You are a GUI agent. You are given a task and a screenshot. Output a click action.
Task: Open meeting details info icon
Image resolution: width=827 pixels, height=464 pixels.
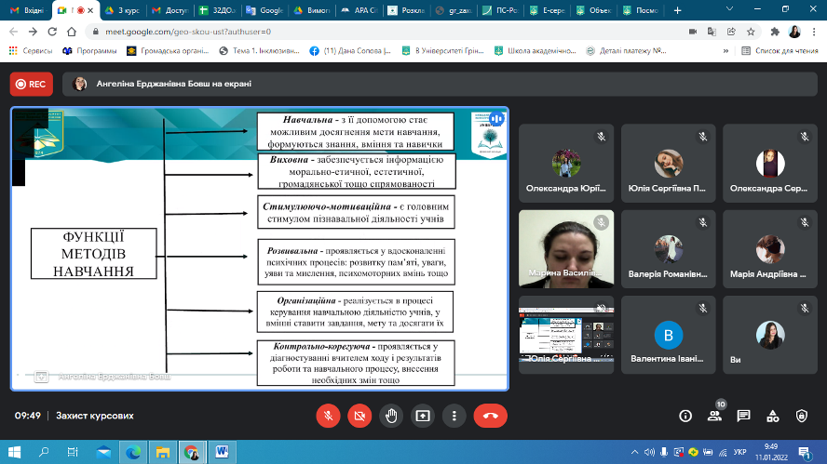coord(685,416)
